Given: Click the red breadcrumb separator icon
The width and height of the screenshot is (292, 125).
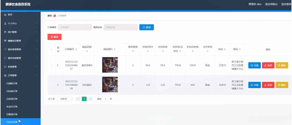Looking at the screenshot, I should pyautogui.click(x=55, y=16).
